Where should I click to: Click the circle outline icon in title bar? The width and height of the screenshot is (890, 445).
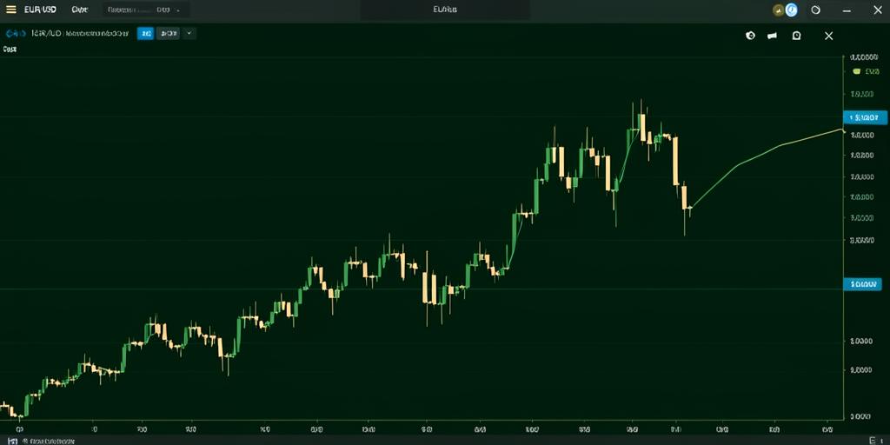[815, 10]
